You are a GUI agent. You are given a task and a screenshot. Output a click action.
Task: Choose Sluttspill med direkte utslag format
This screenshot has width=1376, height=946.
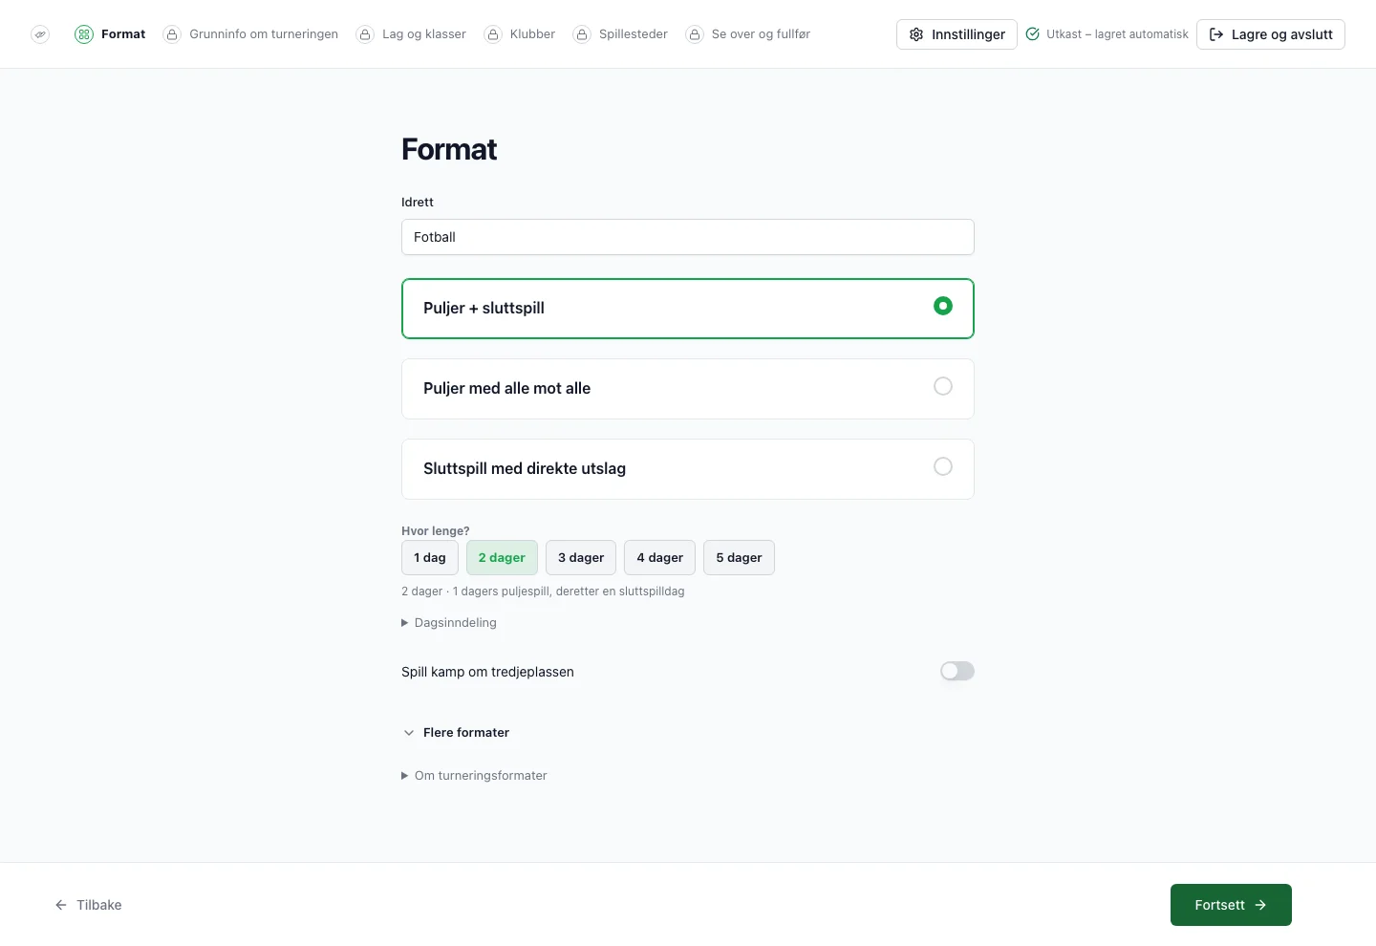point(688,469)
